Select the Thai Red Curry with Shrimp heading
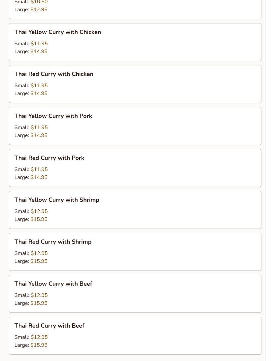This screenshot has height=361, width=272. point(53,242)
